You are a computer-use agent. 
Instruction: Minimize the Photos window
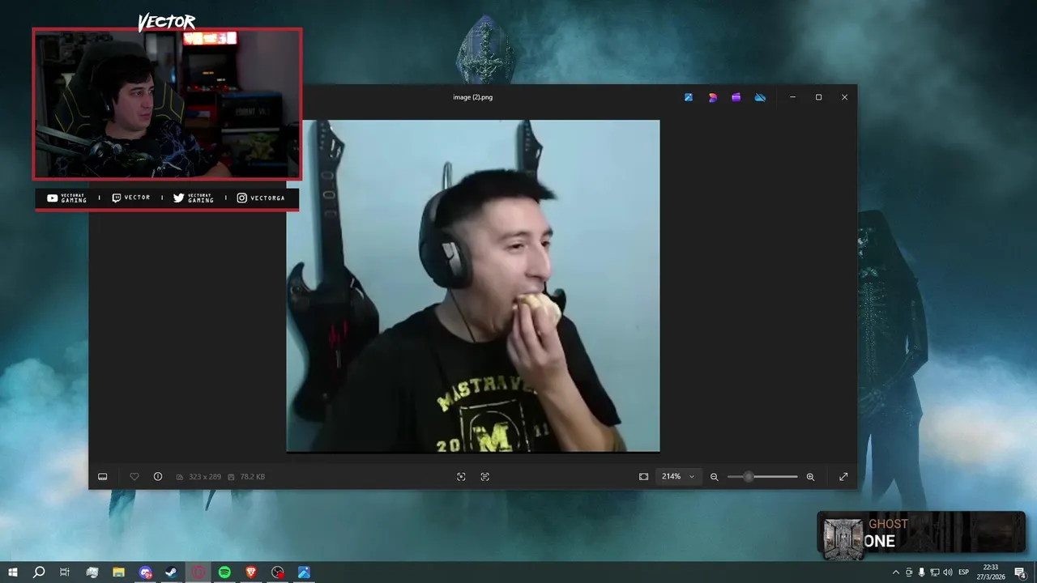tap(793, 97)
